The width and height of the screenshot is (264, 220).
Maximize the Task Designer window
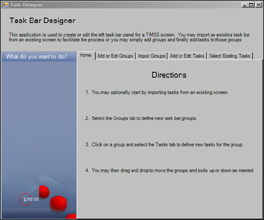[251, 4]
